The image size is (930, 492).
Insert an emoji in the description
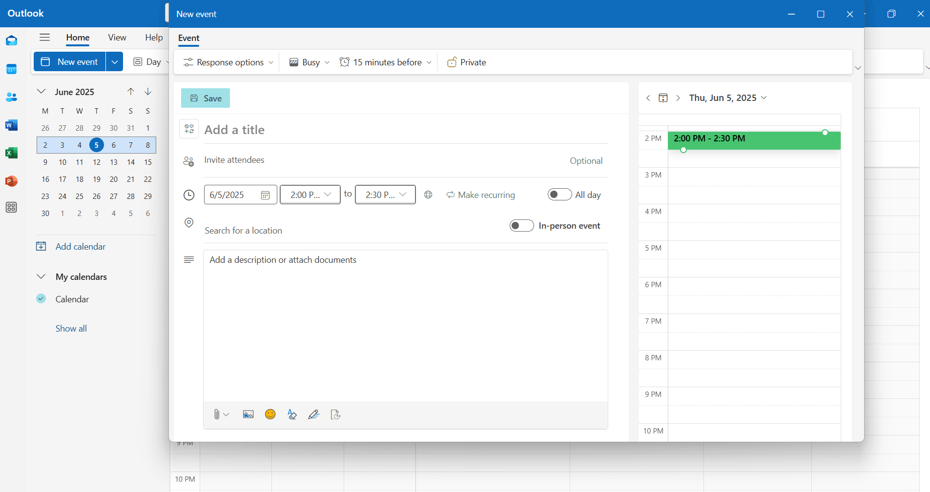(270, 414)
